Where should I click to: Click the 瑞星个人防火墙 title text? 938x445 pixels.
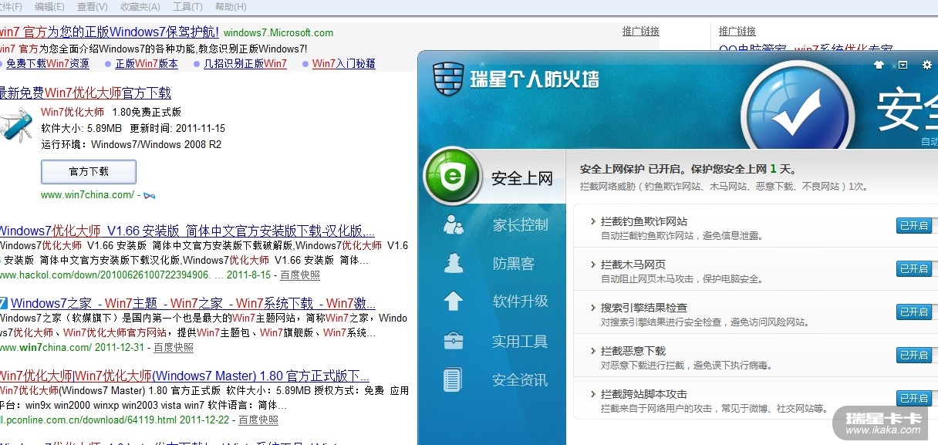535,79
